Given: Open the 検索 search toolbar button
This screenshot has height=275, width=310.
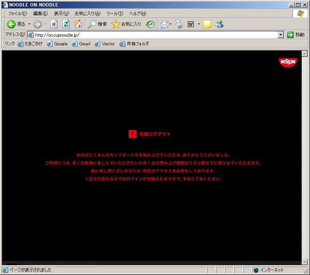Looking at the screenshot, I should coord(97,24).
